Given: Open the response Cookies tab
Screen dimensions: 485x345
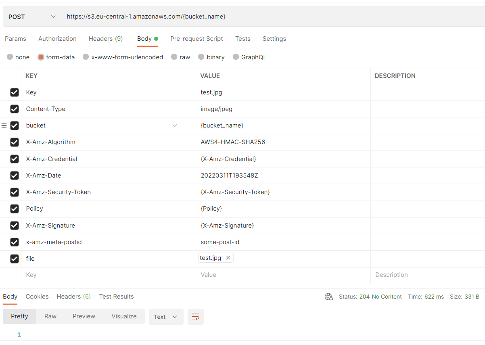Looking at the screenshot, I should (37, 297).
